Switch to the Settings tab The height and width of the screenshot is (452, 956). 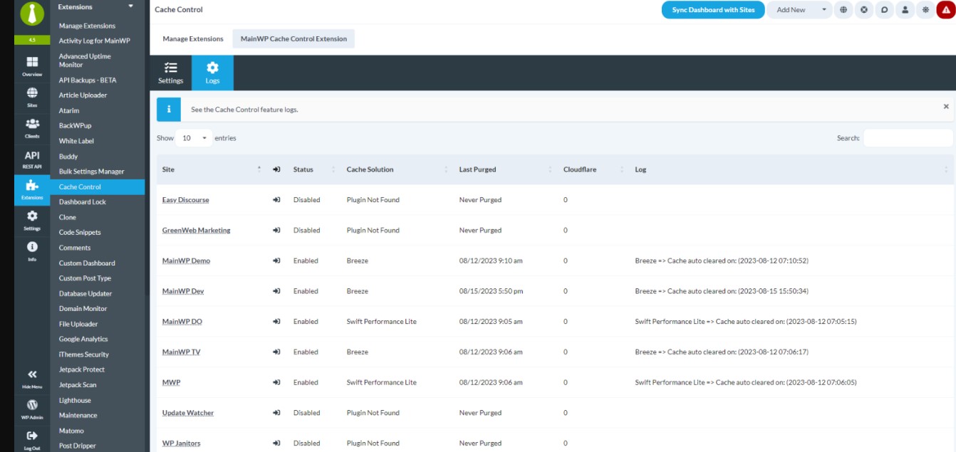171,73
